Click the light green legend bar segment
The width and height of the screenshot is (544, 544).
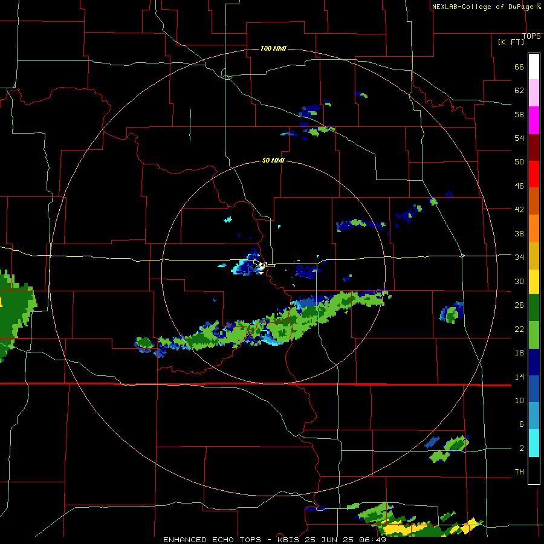(x=534, y=335)
